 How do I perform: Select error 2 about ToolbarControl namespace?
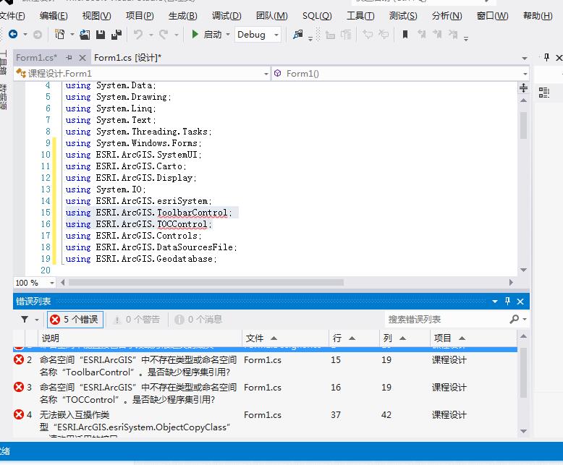(x=137, y=365)
